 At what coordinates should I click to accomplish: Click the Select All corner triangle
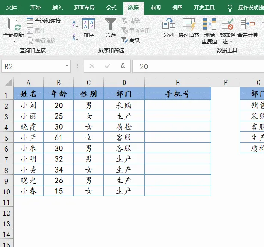pos(8,83)
